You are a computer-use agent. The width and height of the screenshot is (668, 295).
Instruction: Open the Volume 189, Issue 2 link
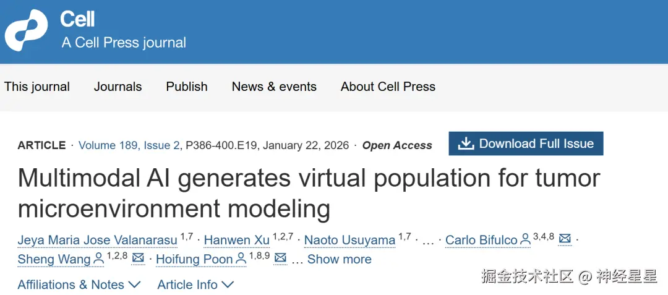pyautogui.click(x=129, y=145)
